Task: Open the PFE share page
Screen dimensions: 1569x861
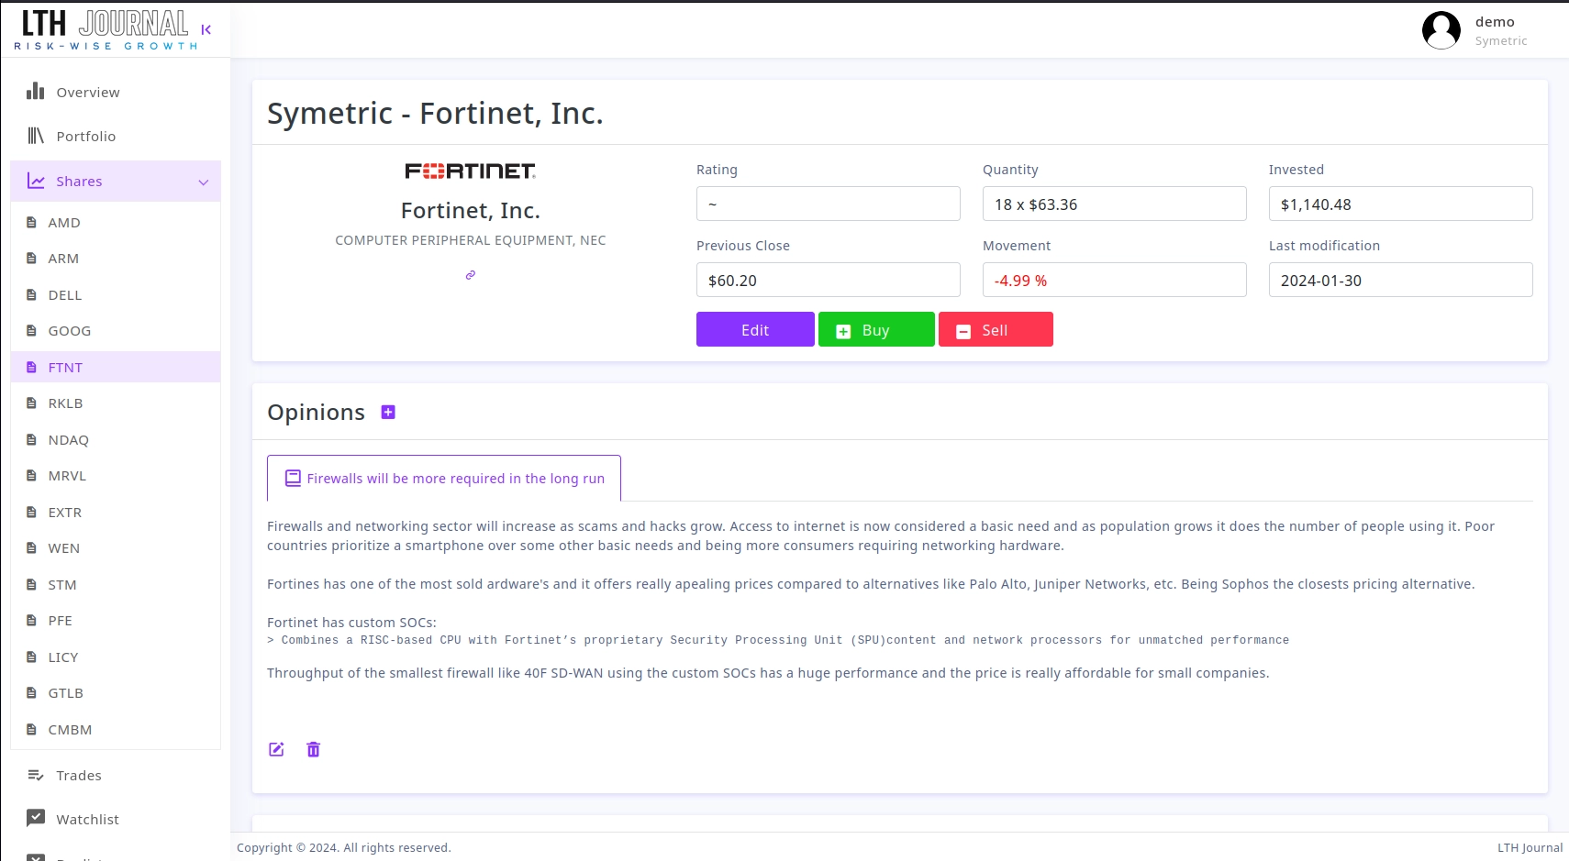Action: click(116, 621)
